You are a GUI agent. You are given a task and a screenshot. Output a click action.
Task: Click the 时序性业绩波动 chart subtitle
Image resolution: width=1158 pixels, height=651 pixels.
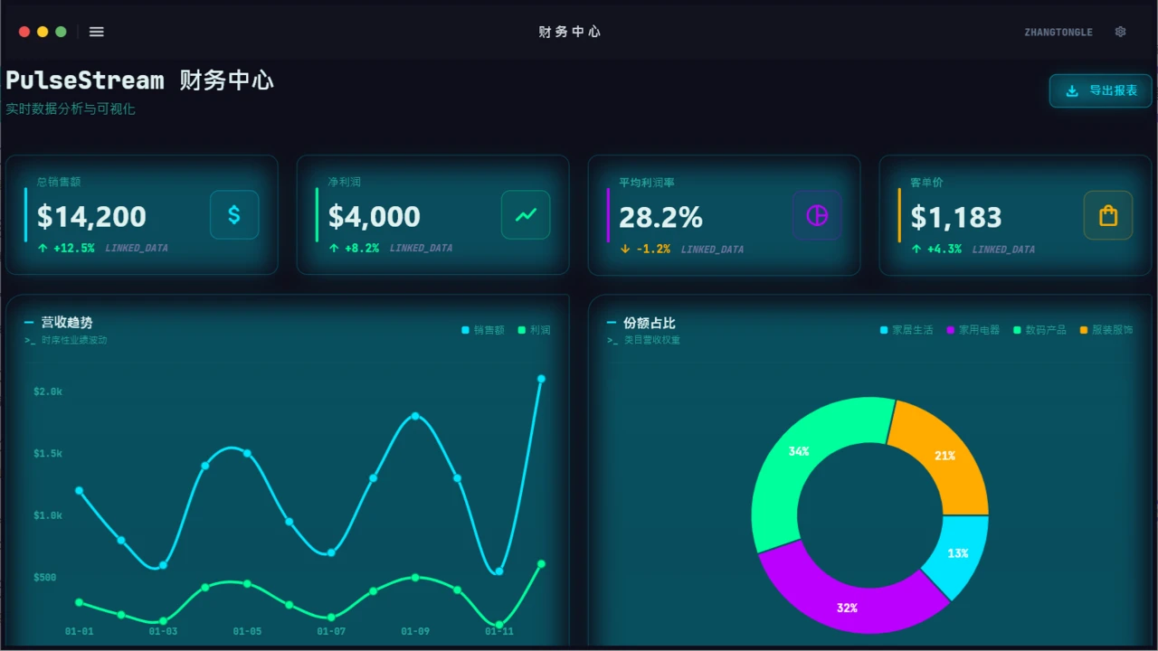point(74,340)
